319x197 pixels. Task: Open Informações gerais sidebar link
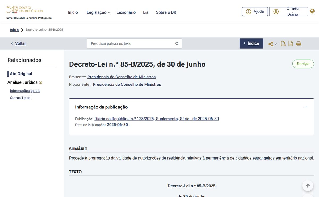pyautogui.click(x=25, y=91)
